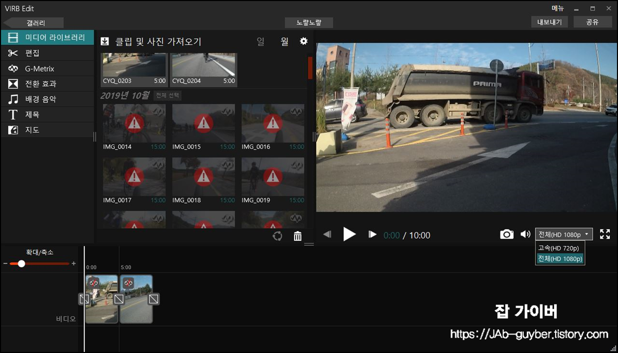Click warning icon on IMG_0018
Image resolution: width=618 pixels, height=353 pixels.
click(x=204, y=176)
